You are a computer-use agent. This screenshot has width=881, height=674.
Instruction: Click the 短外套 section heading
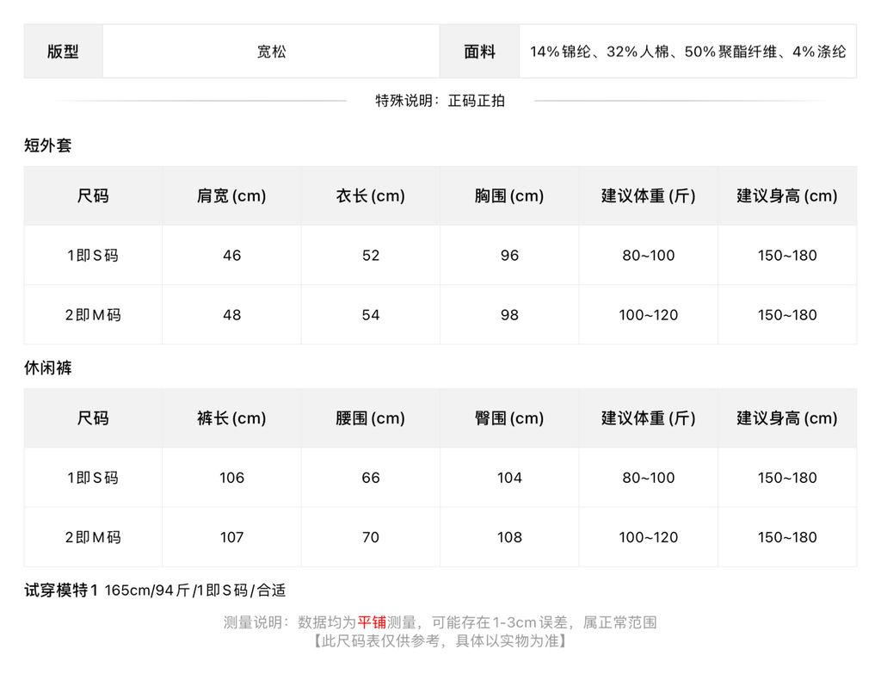(48, 145)
